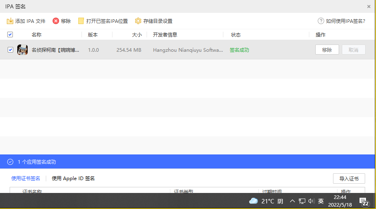376x209 pixels.
Task: Switch to 使用 Apple ID 签名 tab
Action: coord(73,179)
